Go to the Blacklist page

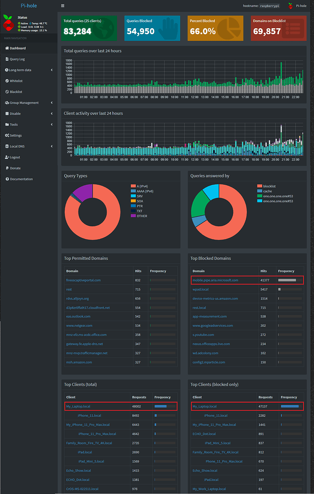click(x=29, y=92)
